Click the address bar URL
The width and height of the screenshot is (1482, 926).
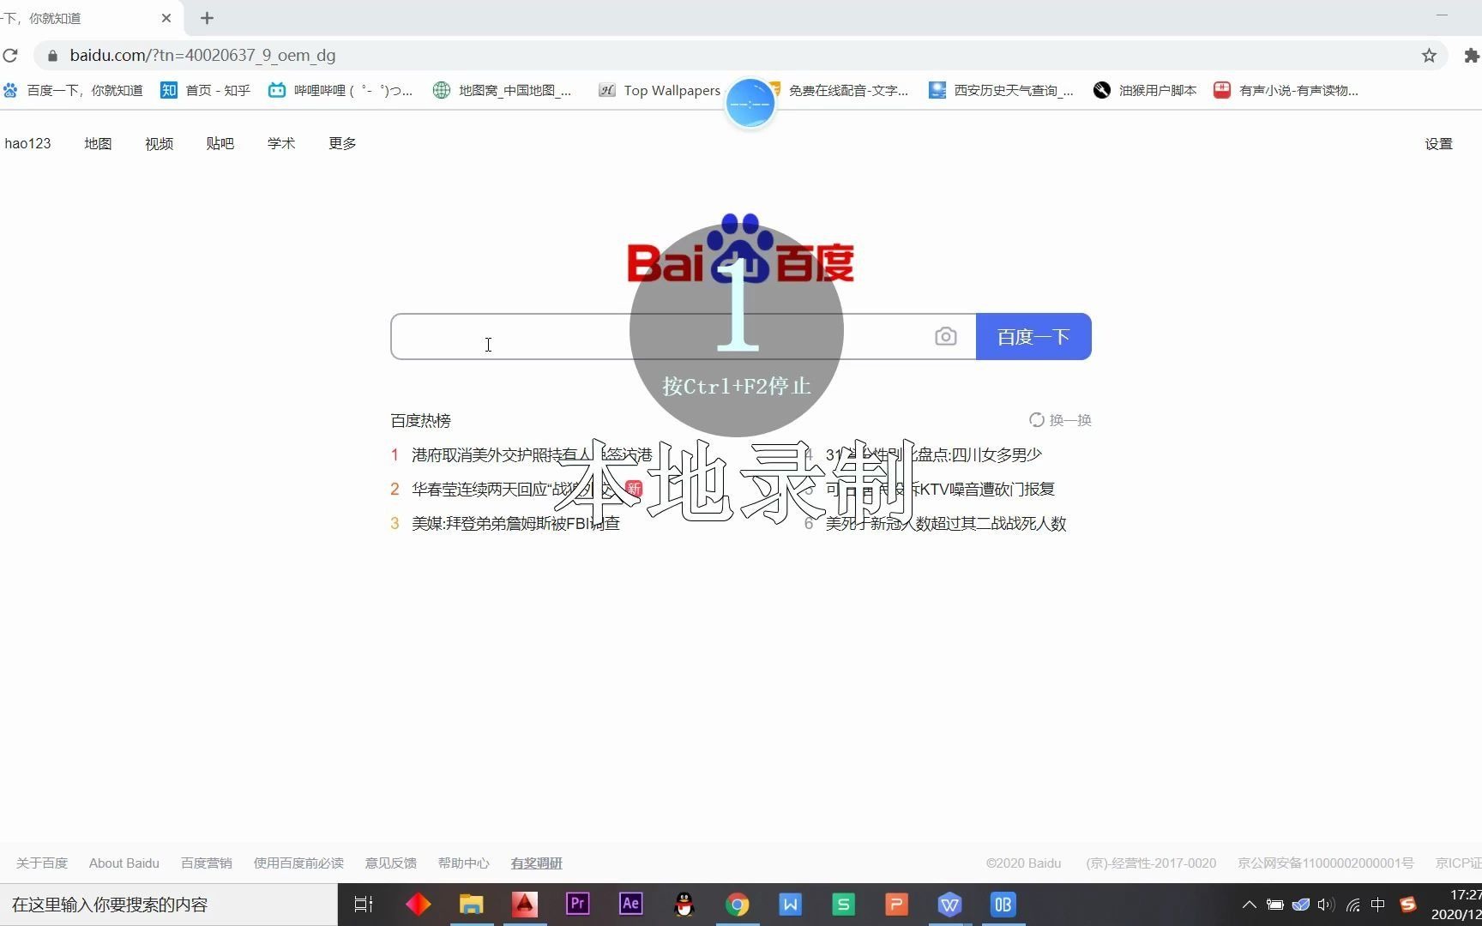[x=202, y=56]
